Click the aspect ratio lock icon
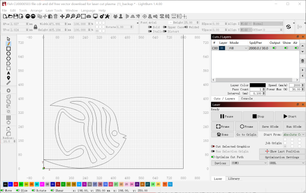 coord(35,27)
